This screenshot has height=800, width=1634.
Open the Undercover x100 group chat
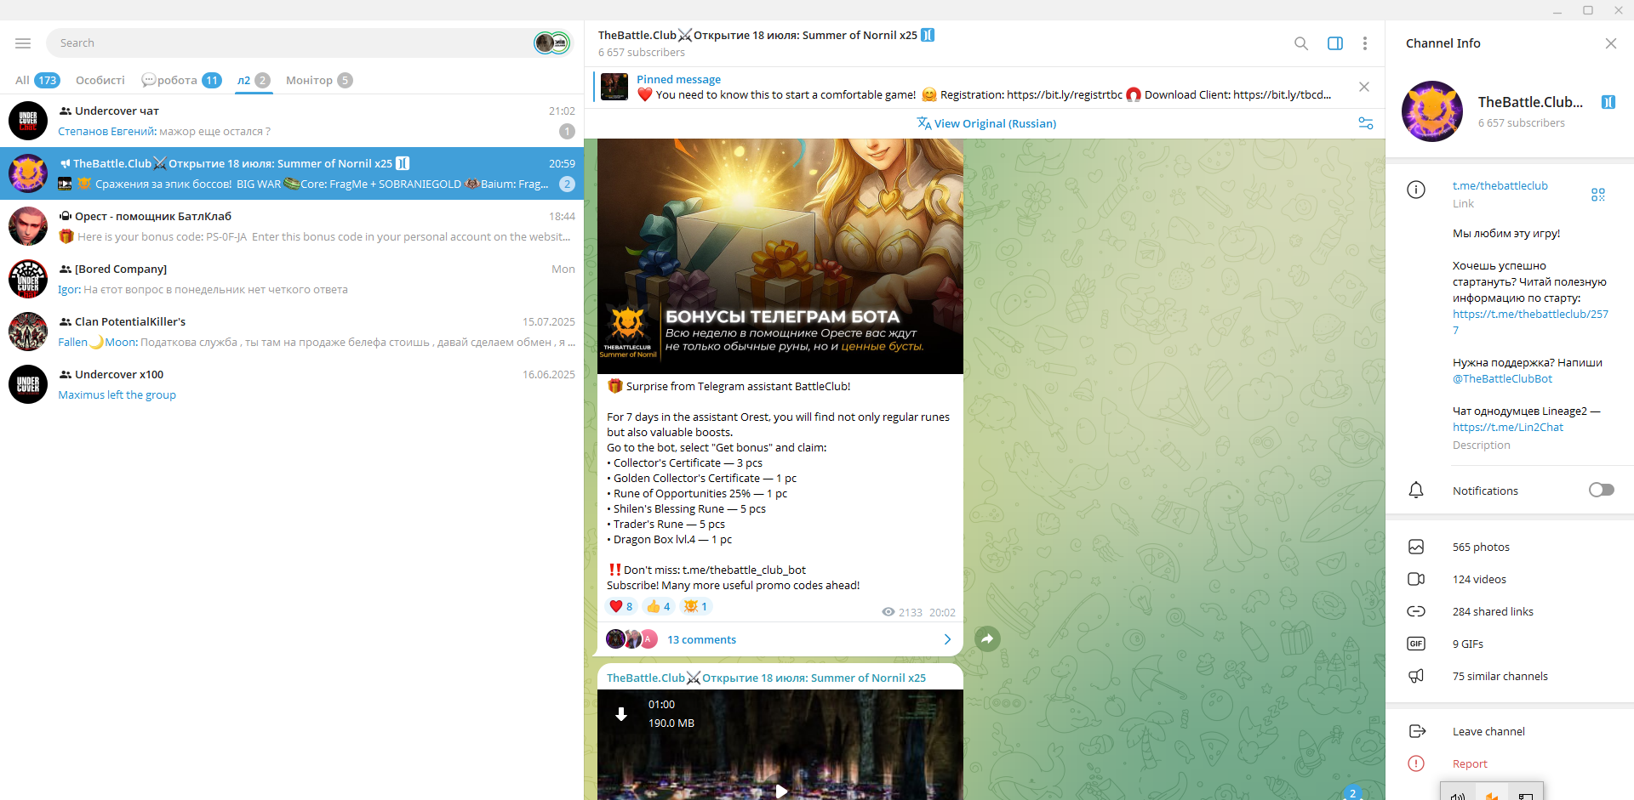[292, 384]
